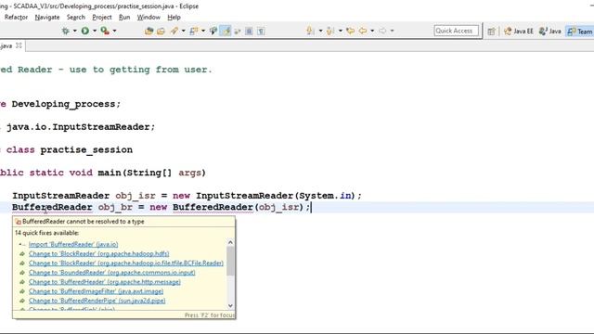
Task: Switch to the Java EE perspective
Action: coord(519,32)
